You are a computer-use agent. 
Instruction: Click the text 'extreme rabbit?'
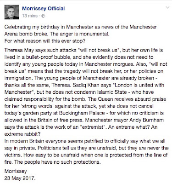(22, 134)
